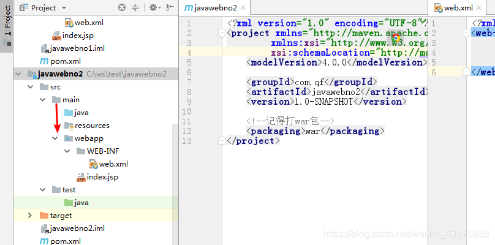Screen dimensions: 495x245
Task: Click the artifactId javawebno2 line
Action: [x=337, y=92]
